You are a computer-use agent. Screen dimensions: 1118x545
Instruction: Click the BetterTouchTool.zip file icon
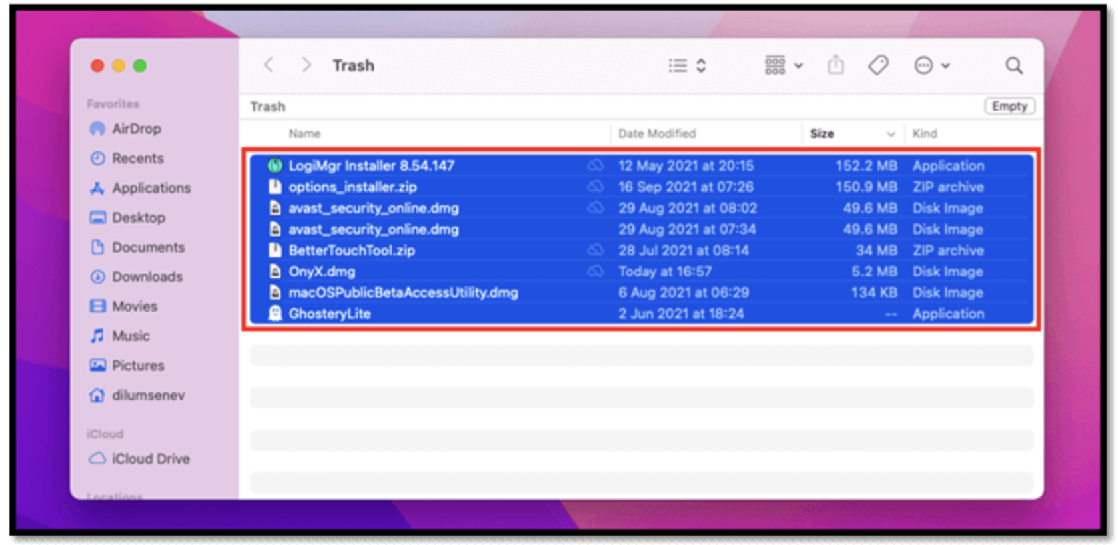point(275,251)
